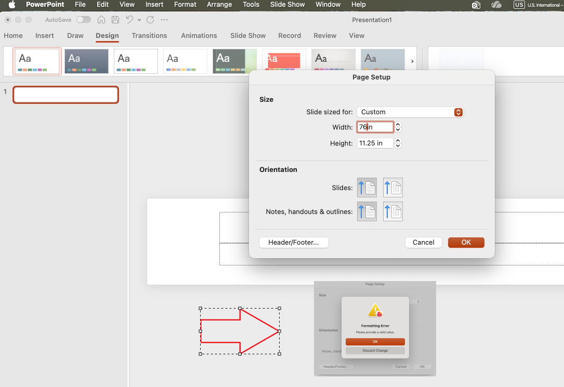Click the cloud icon in menu bar
This screenshot has width=564, height=387.
pos(496,5)
